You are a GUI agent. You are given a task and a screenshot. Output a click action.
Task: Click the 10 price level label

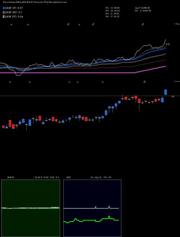click(x=172, y=97)
